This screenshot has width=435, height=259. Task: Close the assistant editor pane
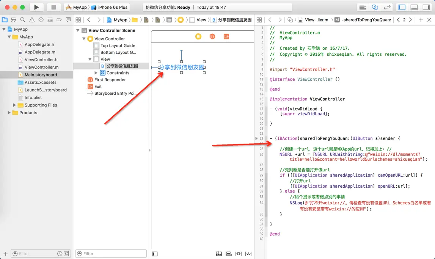pyautogui.click(x=429, y=20)
